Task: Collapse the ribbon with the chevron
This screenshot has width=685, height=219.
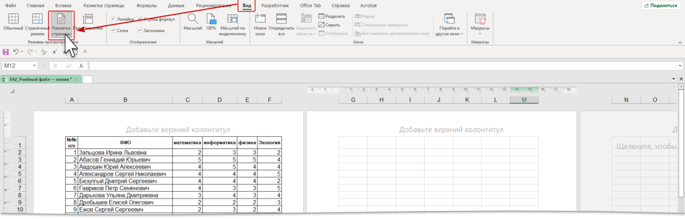Action: point(679,42)
